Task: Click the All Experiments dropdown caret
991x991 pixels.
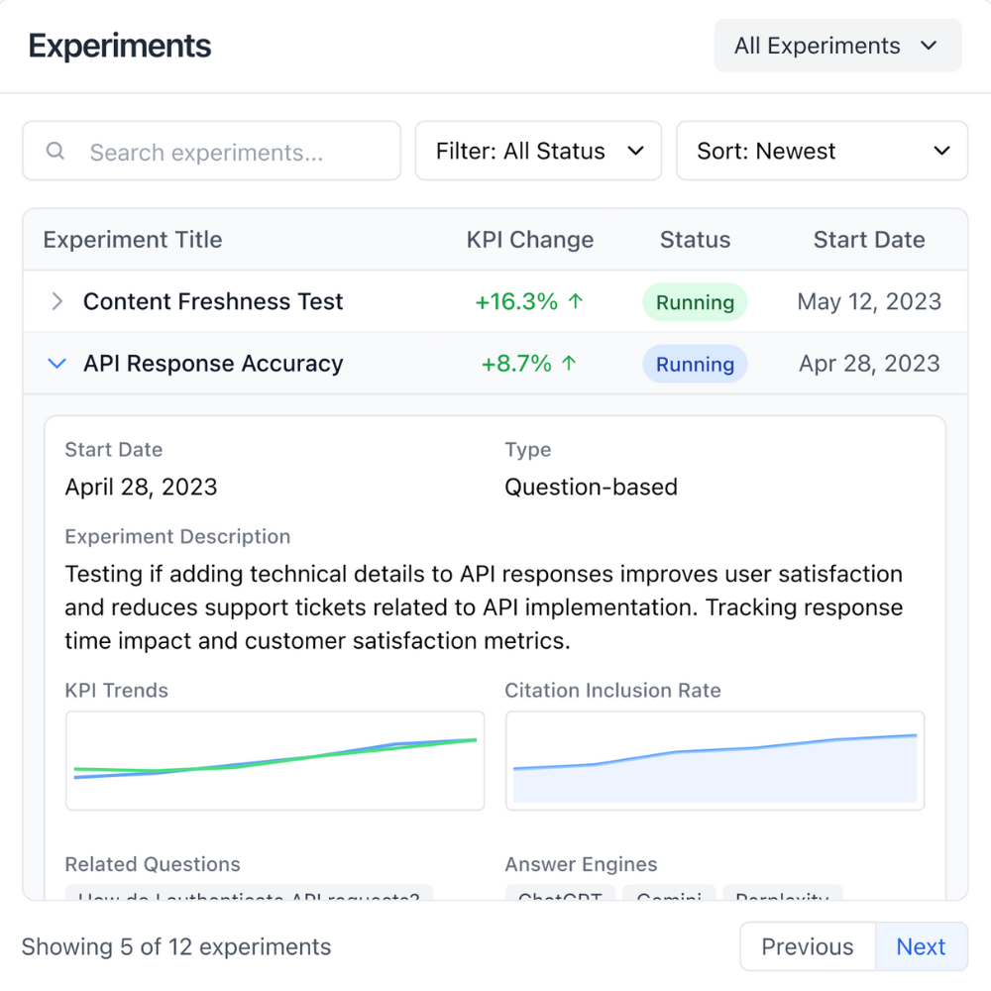Action: [x=930, y=46]
